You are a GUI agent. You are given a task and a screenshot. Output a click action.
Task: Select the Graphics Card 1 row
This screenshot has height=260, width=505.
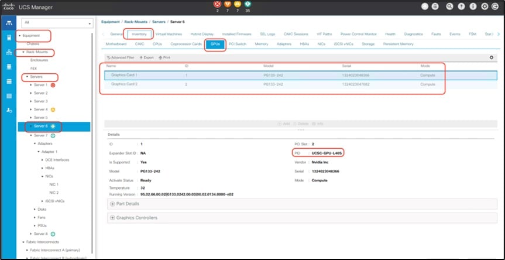coord(301,75)
